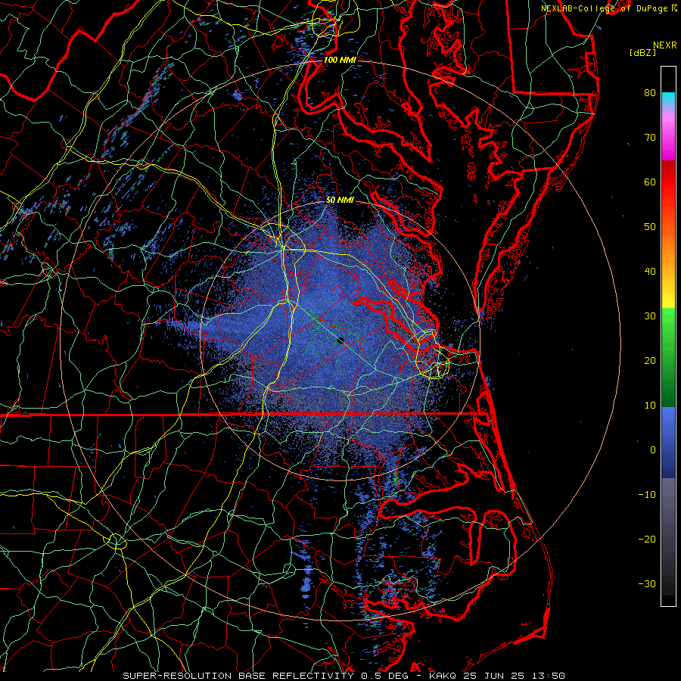The image size is (681, 681).
Task: Click the -30 dBZ scale value
Action: (x=647, y=584)
